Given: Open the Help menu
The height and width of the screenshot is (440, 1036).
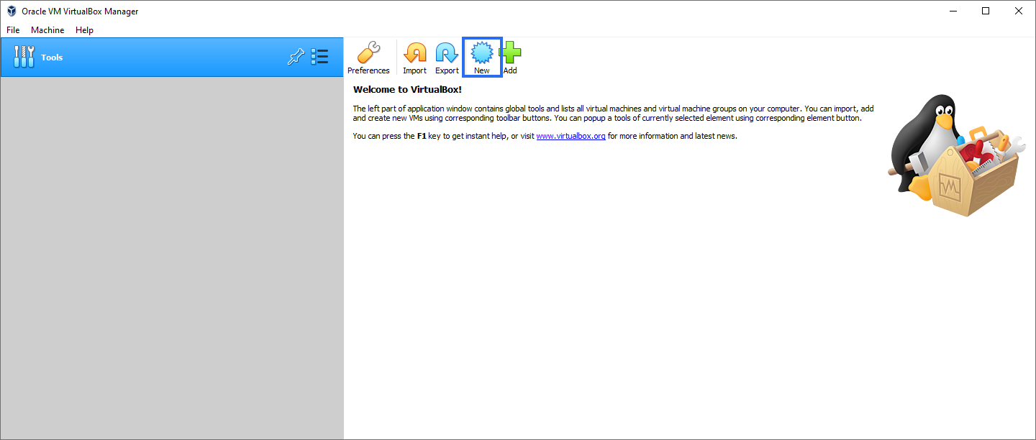Looking at the screenshot, I should [84, 30].
